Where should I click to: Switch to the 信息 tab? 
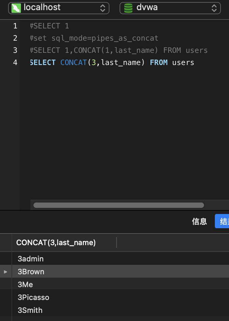[199, 221]
